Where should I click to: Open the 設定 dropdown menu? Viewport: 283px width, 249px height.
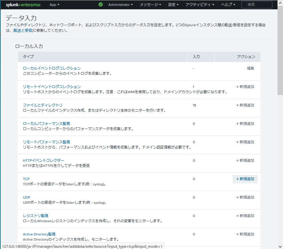pyautogui.click(x=173, y=5)
